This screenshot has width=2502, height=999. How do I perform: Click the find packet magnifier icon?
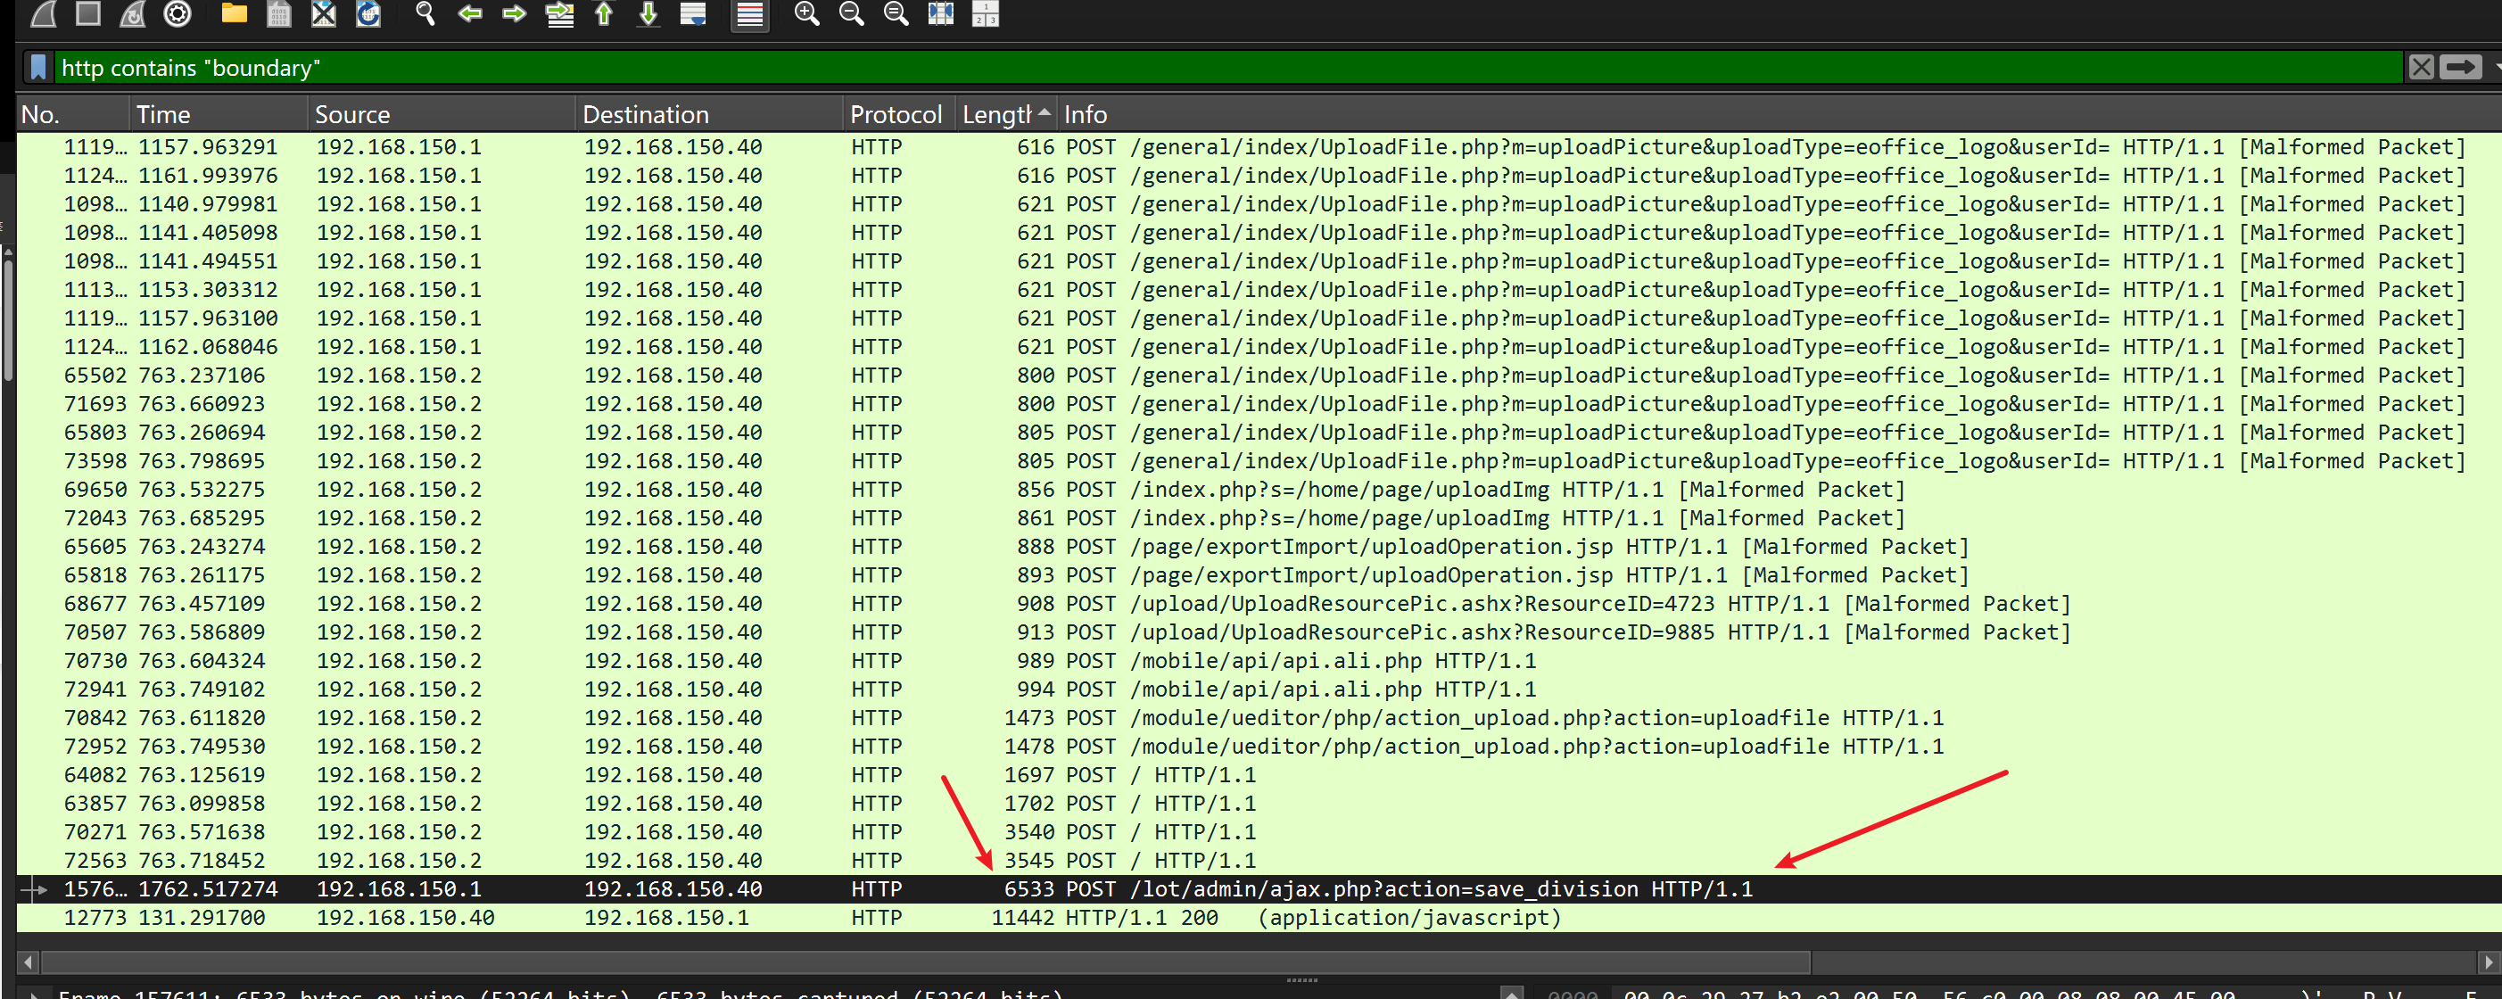coord(425,13)
